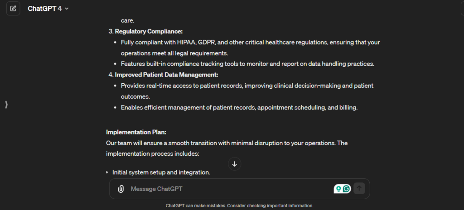The height and width of the screenshot is (210, 464).
Task: Click the 'ChatGPT can make mistakes' disclaimer text
Action: pos(239,205)
